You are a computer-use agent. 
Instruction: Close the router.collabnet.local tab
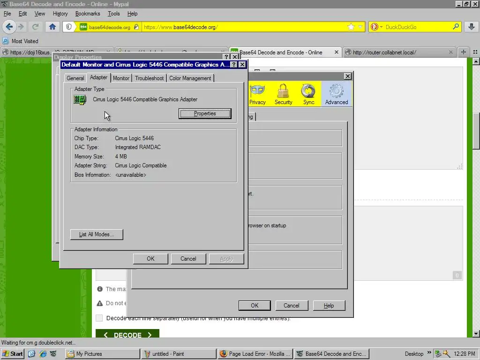coord(450,52)
